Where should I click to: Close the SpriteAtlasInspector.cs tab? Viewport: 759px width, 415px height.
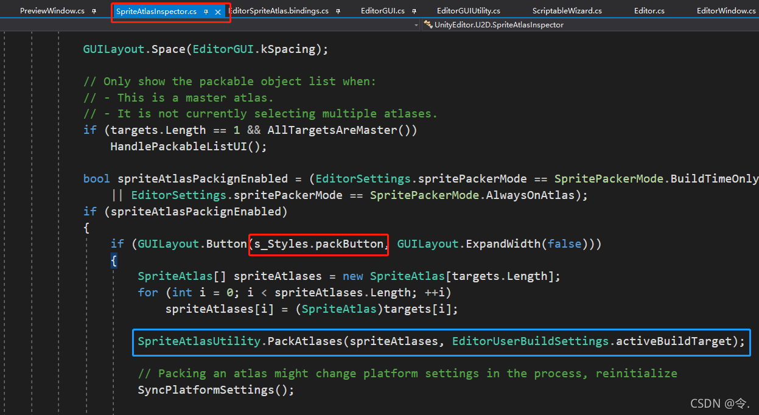pos(218,11)
